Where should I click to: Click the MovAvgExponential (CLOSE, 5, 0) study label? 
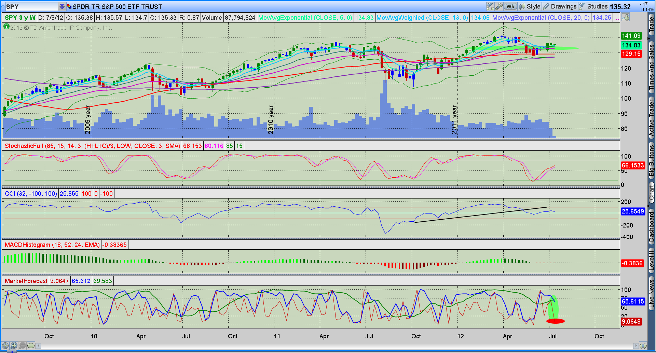point(305,18)
